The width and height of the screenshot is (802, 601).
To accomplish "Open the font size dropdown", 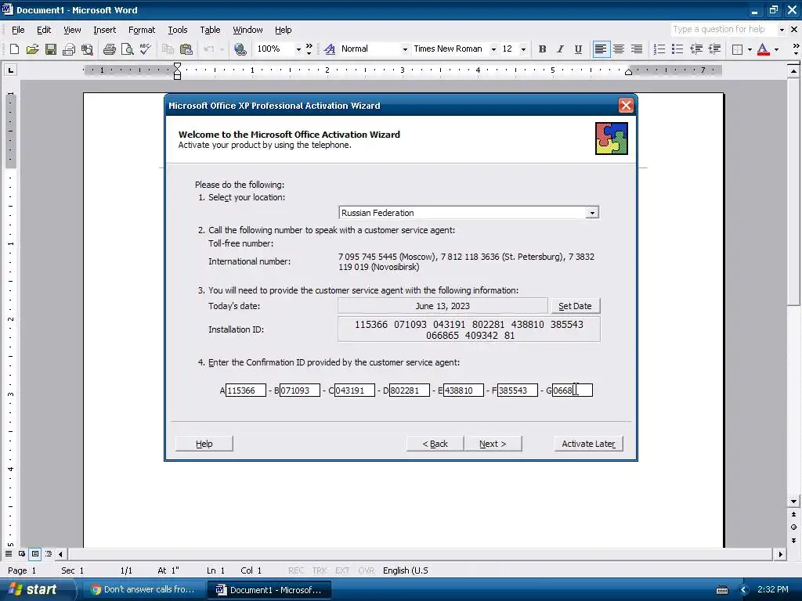I will [x=522, y=49].
